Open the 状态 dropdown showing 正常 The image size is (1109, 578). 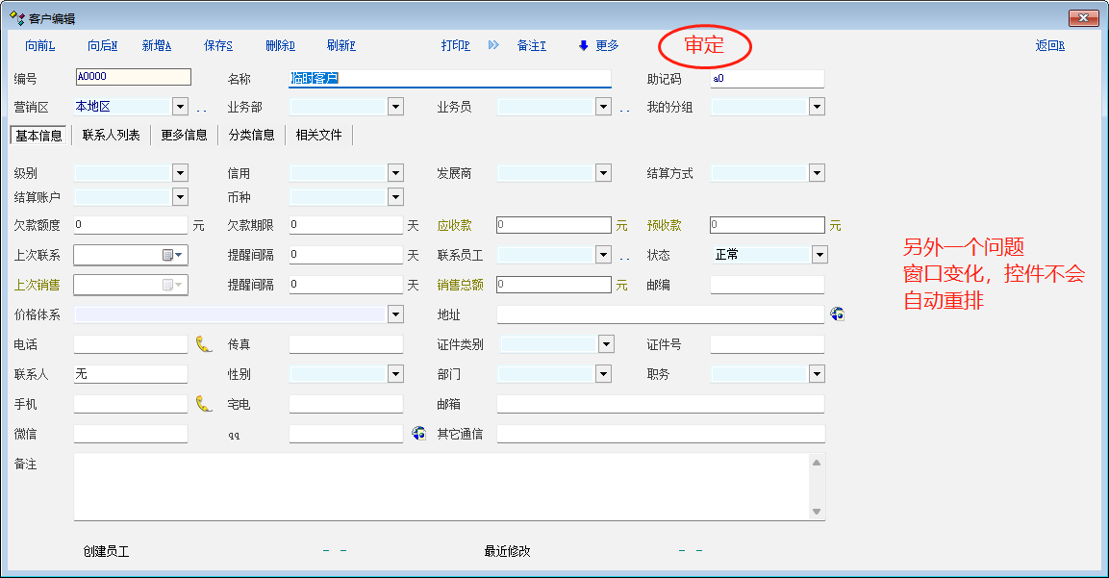819,255
